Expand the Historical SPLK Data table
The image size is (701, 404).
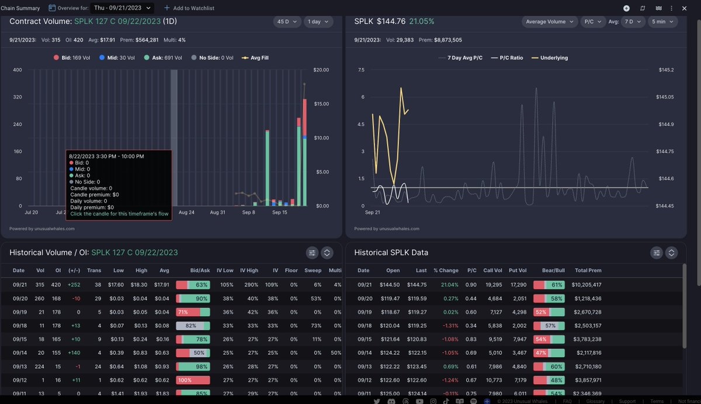coord(672,253)
